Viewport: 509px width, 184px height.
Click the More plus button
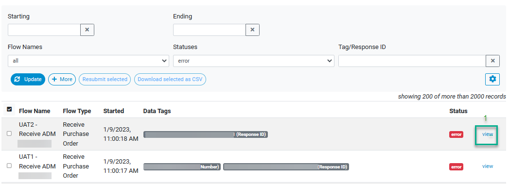click(x=62, y=79)
